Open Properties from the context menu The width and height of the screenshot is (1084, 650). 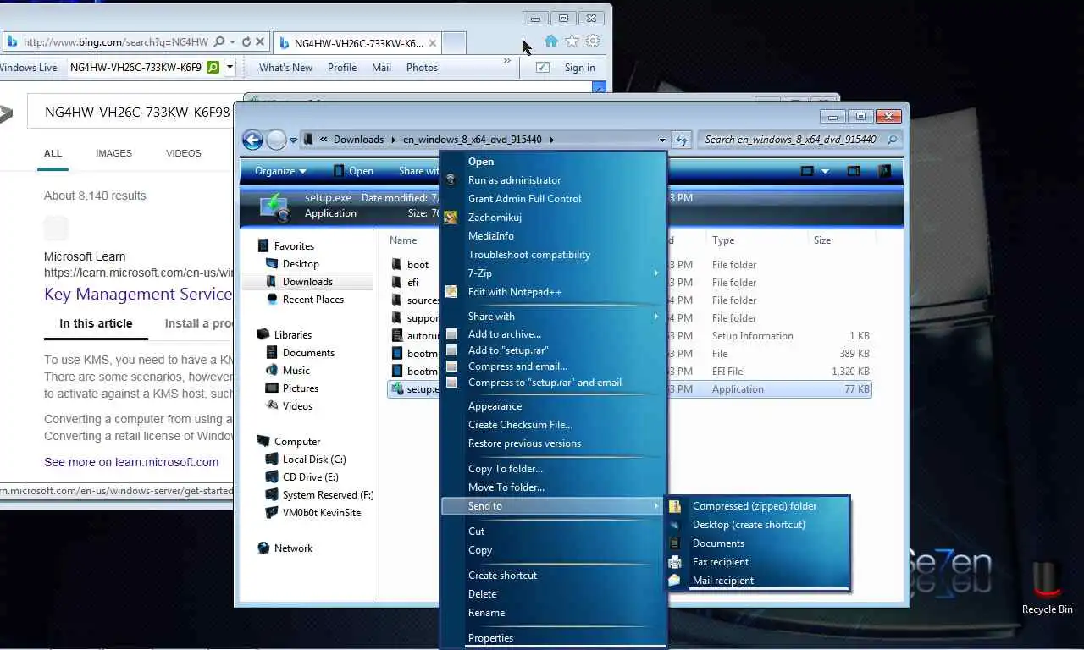[x=490, y=638]
